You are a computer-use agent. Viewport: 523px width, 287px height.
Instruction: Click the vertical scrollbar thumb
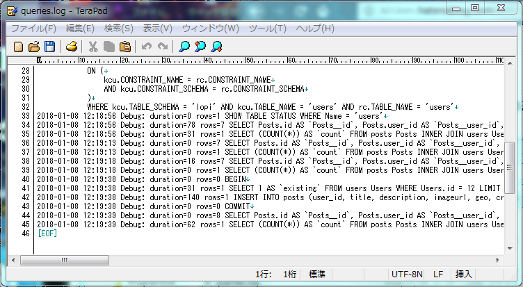pos(510,167)
